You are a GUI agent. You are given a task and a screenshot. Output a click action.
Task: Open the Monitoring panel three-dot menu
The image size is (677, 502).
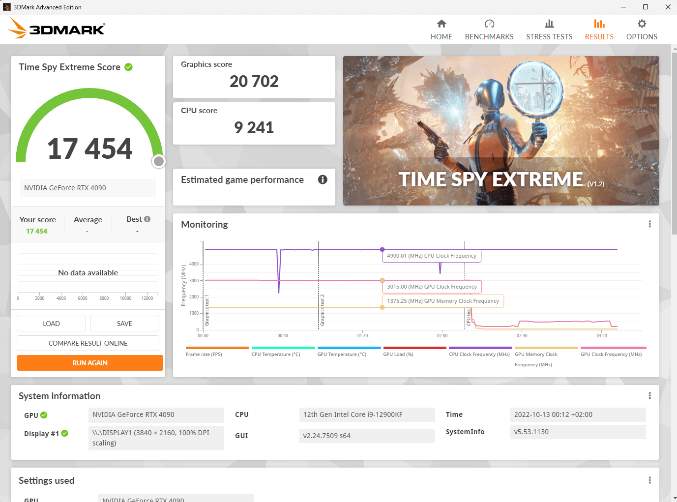pos(649,224)
